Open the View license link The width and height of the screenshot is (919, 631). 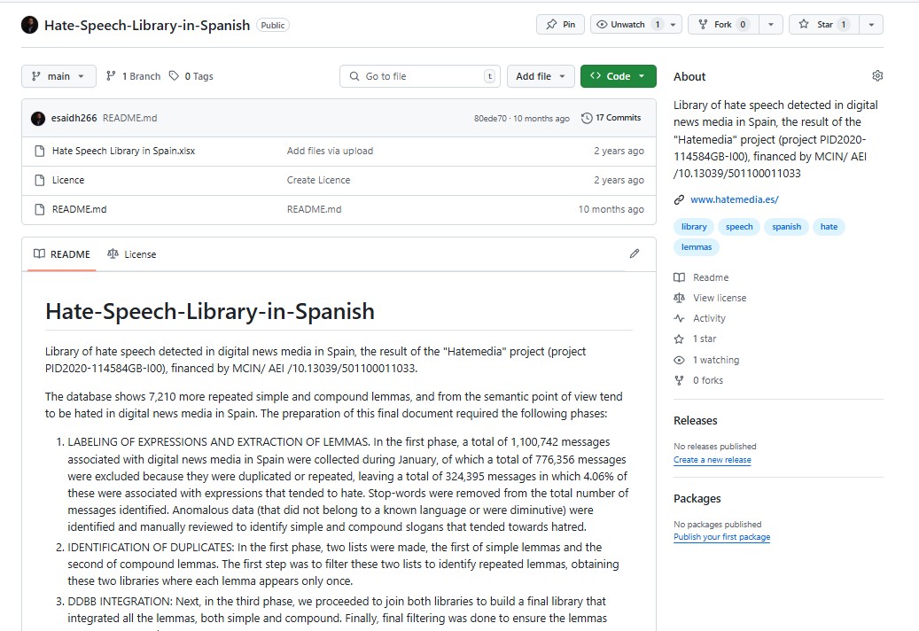coord(720,298)
